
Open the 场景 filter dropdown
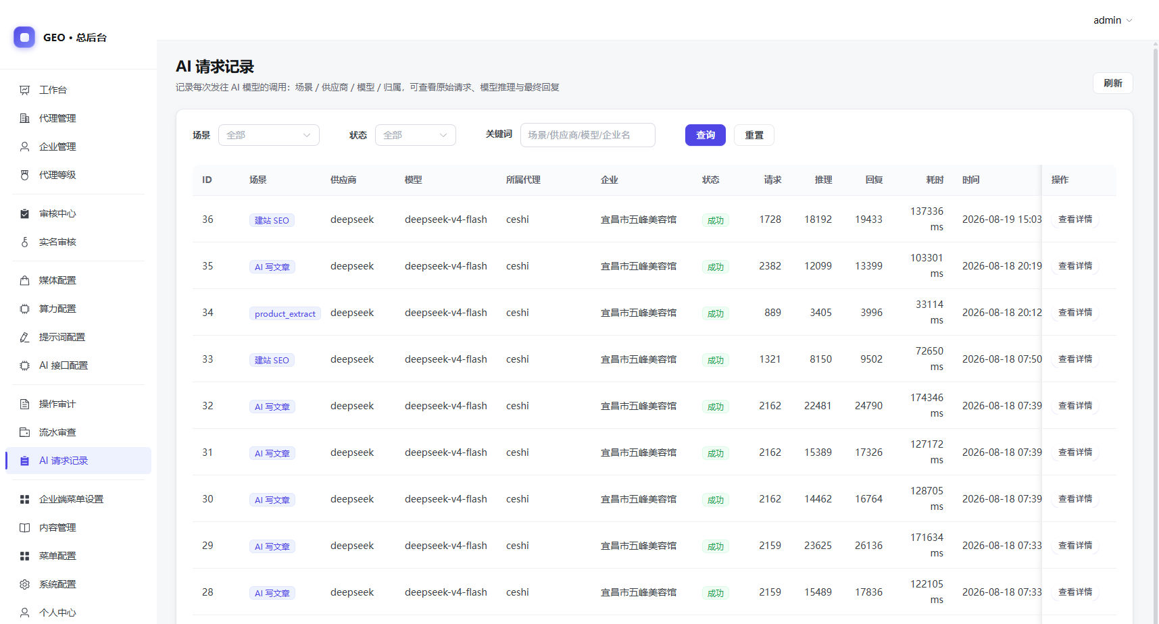coord(269,135)
